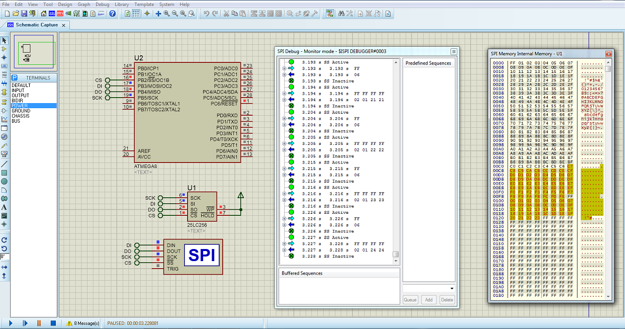
Task: Select the 2D circle drawing tool
Action: pos(4,181)
